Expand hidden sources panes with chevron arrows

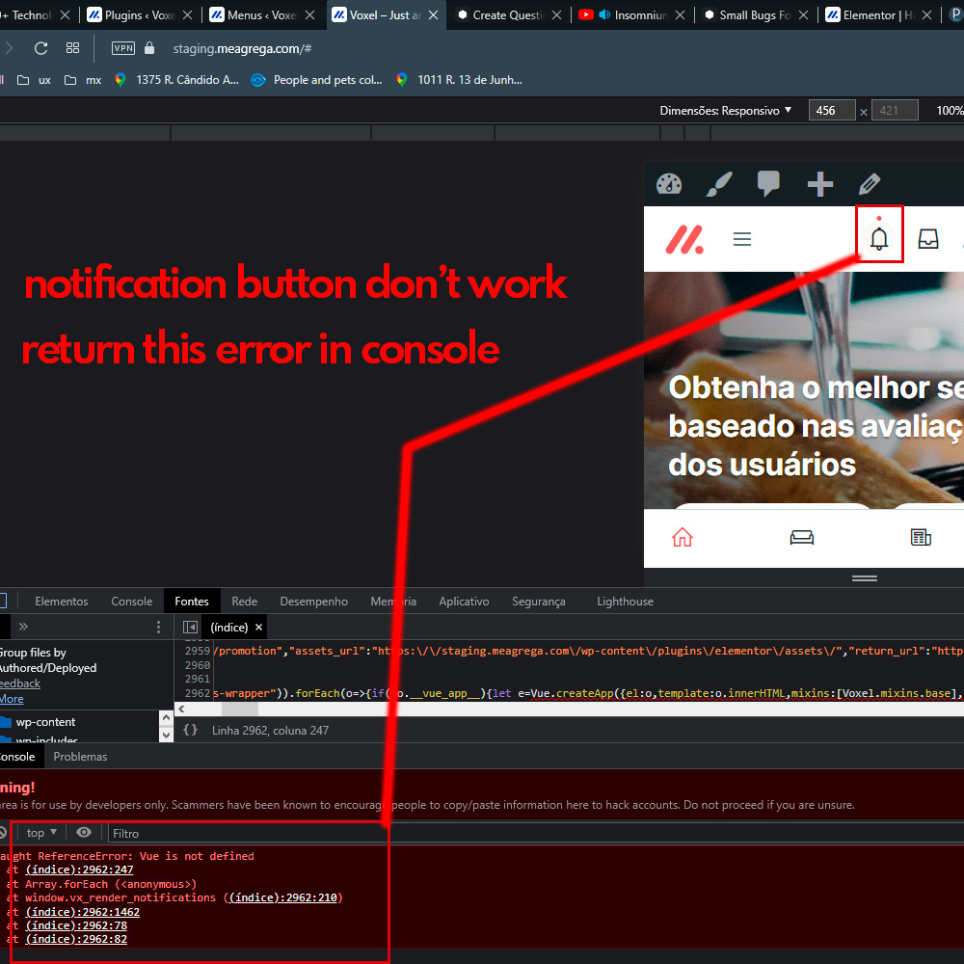(x=22, y=626)
